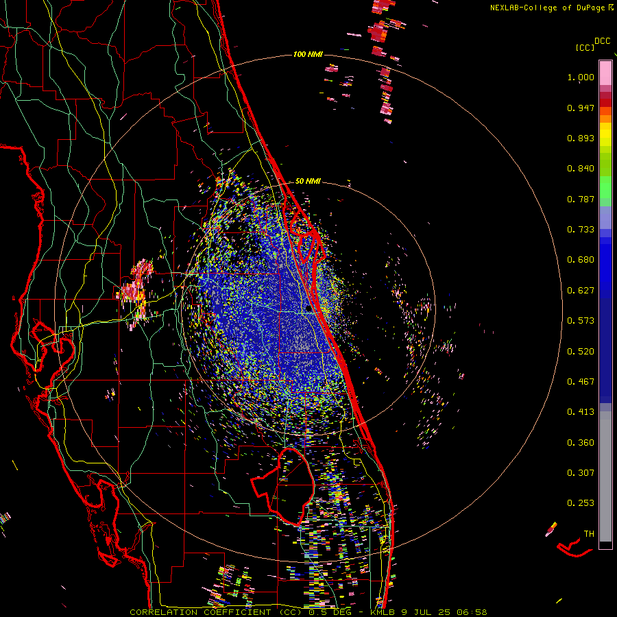Select the 0.307 scale value
Screen dimensions: 617x617
click(581, 472)
